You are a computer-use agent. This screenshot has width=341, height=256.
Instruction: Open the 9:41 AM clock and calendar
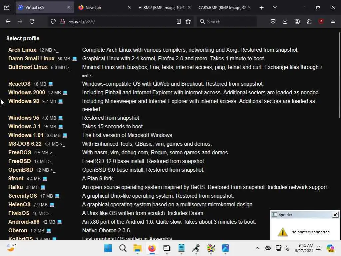click(x=304, y=248)
